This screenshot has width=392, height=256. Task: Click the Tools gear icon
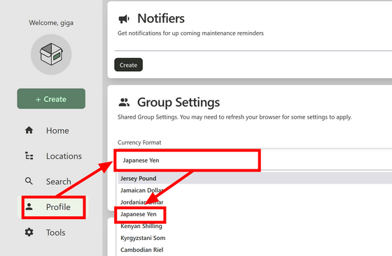point(29,232)
